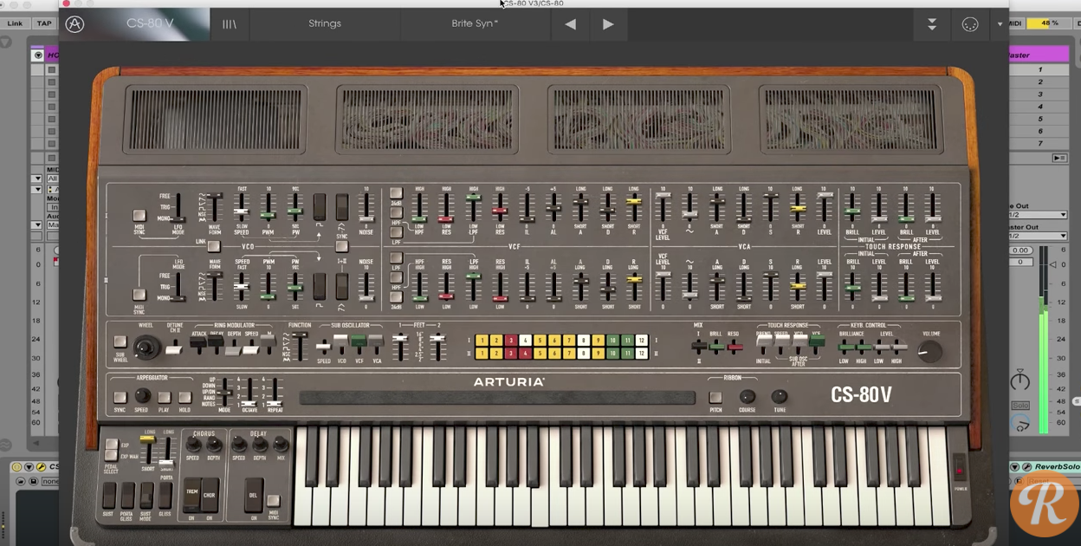This screenshot has width=1081, height=546.
Task: Toggle the Tremolo ON rocker switch
Action: click(191, 495)
